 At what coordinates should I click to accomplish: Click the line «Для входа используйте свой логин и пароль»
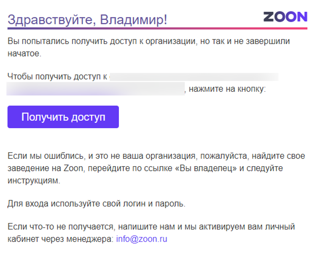[96, 204]
